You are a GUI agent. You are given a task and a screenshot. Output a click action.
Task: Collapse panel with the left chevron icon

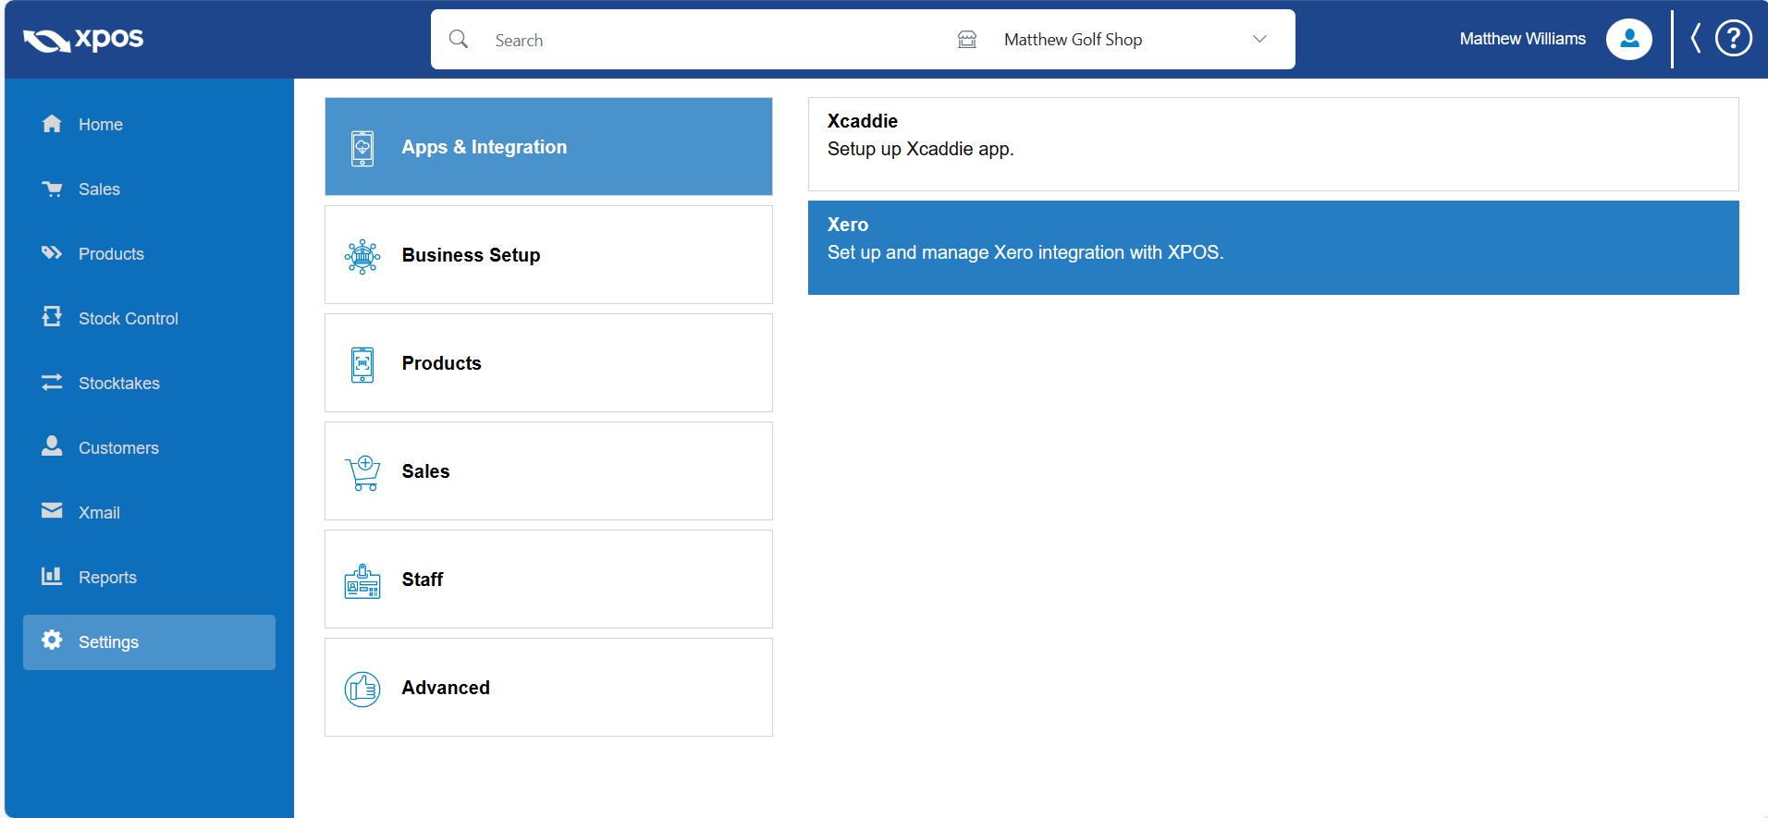click(x=1696, y=39)
